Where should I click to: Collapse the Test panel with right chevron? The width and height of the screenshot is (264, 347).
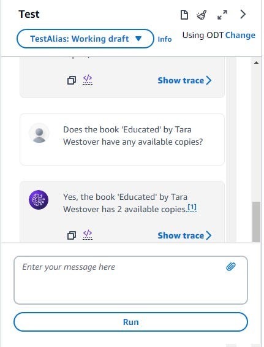coord(243,14)
